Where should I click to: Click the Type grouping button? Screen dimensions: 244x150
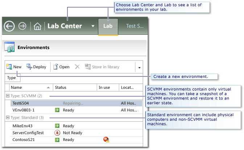(12, 78)
